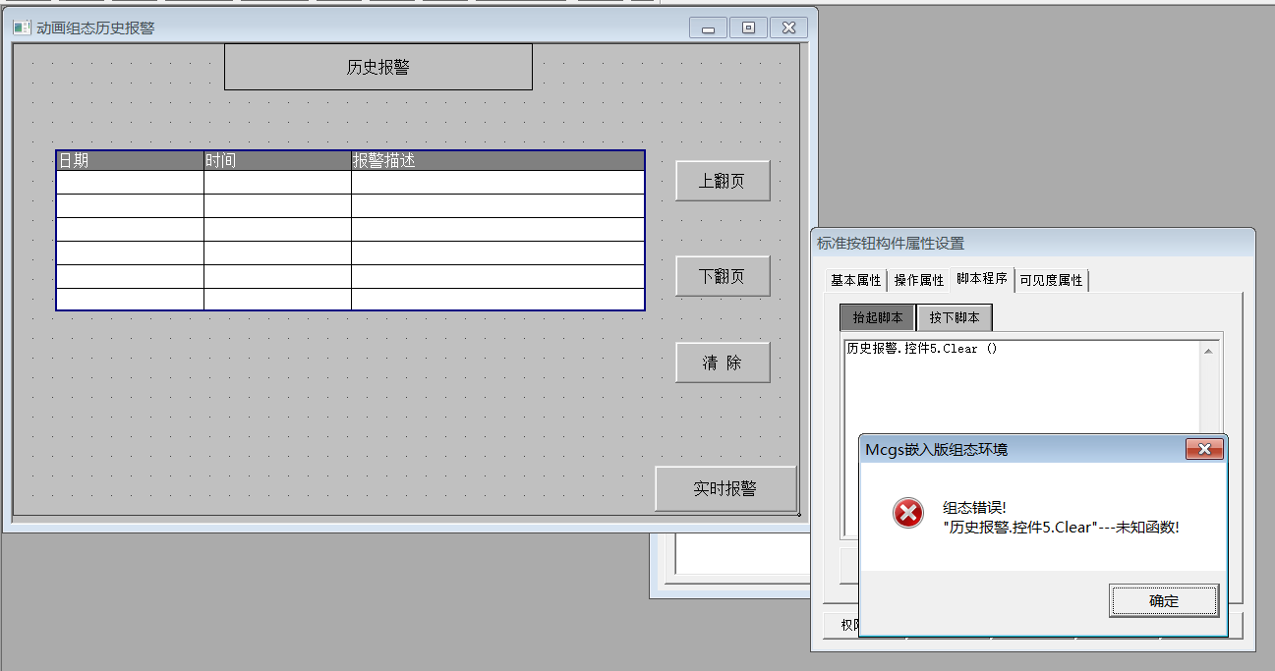Image resolution: width=1275 pixels, height=671 pixels.
Task: Select the 抬起脚本 script tab
Action: 877,317
